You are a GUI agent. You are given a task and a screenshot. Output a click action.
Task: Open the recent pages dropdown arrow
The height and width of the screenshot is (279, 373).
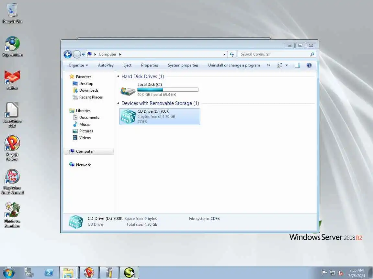tap(83, 55)
